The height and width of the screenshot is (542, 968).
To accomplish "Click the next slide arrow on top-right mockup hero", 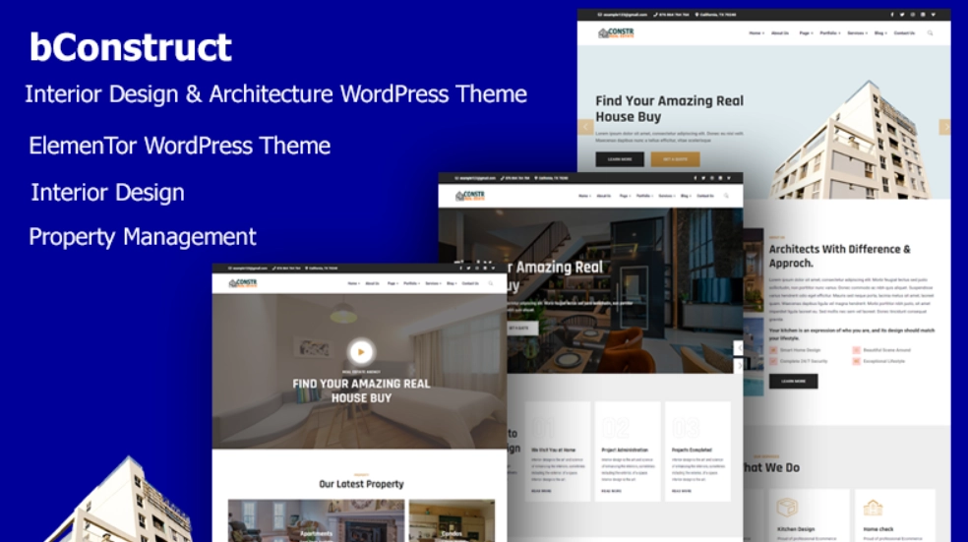I will [944, 127].
